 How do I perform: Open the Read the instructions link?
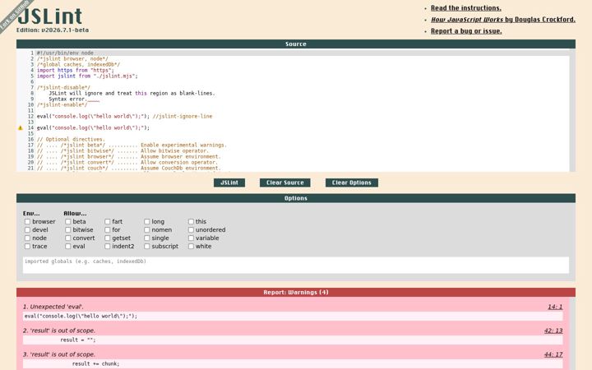466,8
